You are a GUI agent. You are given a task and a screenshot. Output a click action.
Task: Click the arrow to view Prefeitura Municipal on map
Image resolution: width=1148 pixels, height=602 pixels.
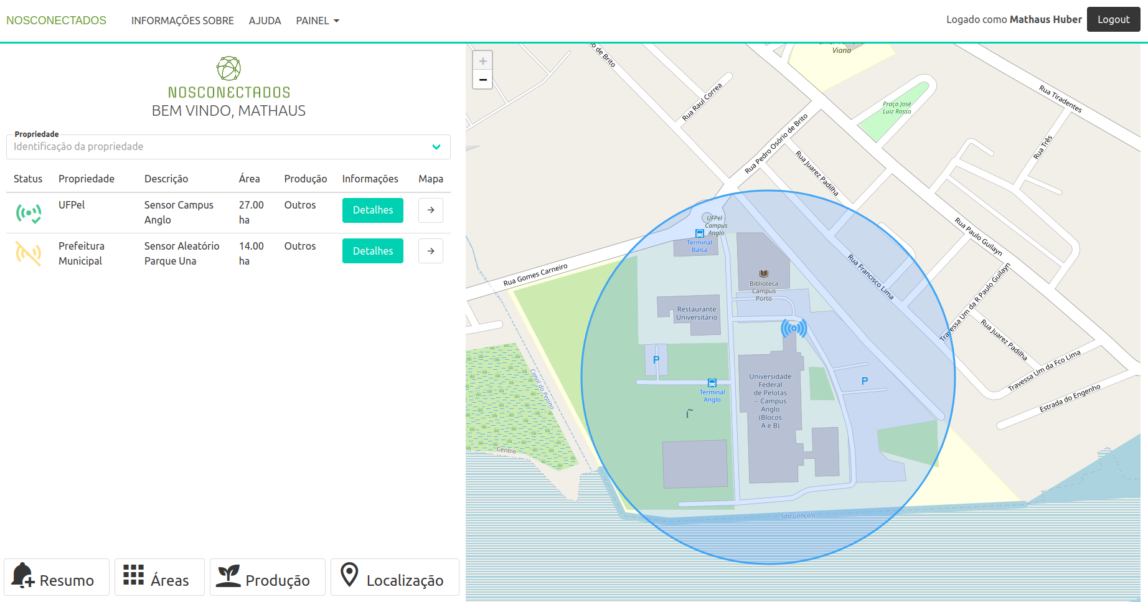click(x=430, y=251)
